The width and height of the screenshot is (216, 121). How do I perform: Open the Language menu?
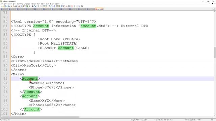[x=27, y=4]
